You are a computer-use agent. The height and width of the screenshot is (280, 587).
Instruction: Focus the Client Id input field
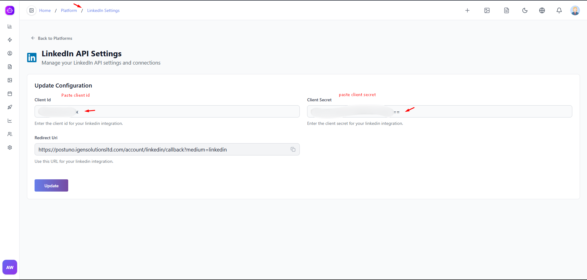pyautogui.click(x=184, y=111)
